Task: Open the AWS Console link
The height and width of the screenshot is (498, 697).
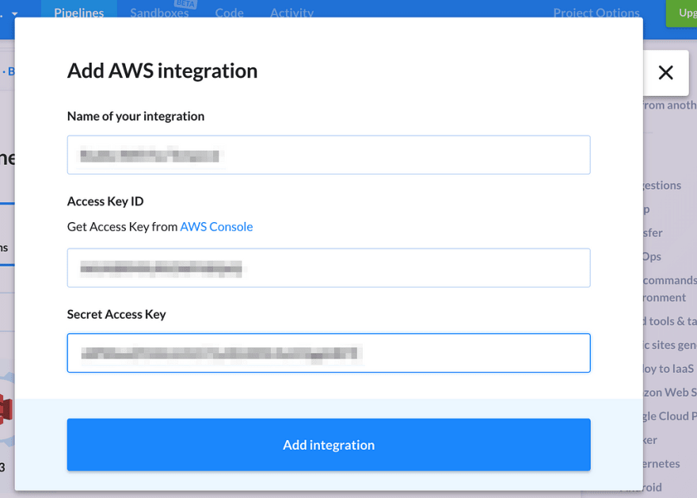Action: (x=216, y=227)
